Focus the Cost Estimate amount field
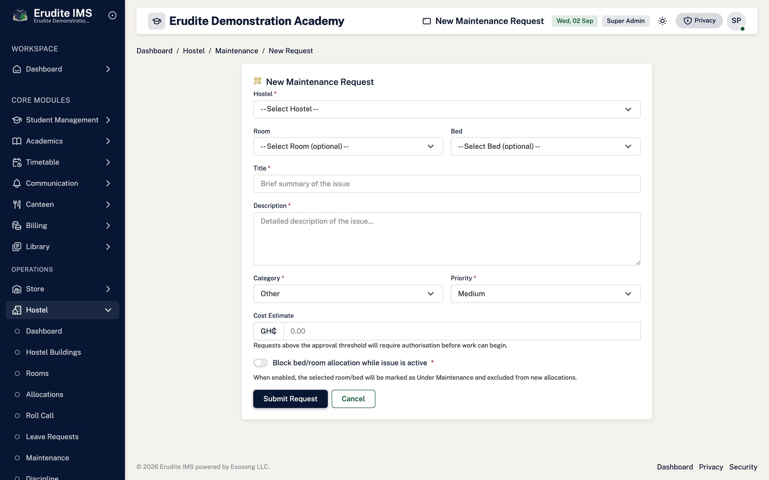 462,331
